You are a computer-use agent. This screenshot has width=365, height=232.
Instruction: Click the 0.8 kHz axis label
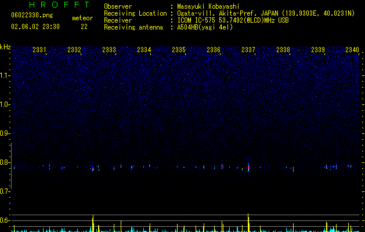coord(5,162)
